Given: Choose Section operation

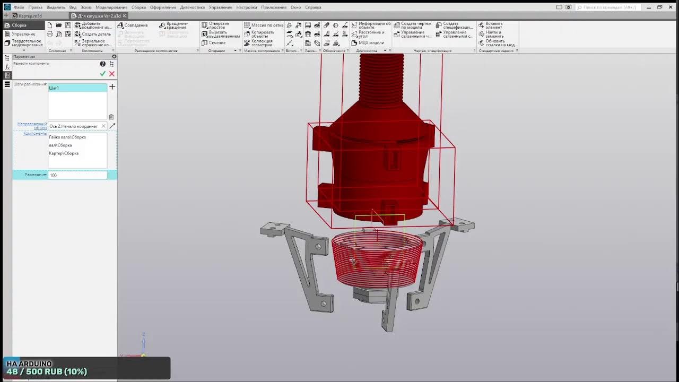Looking at the screenshot, I should (x=214, y=42).
